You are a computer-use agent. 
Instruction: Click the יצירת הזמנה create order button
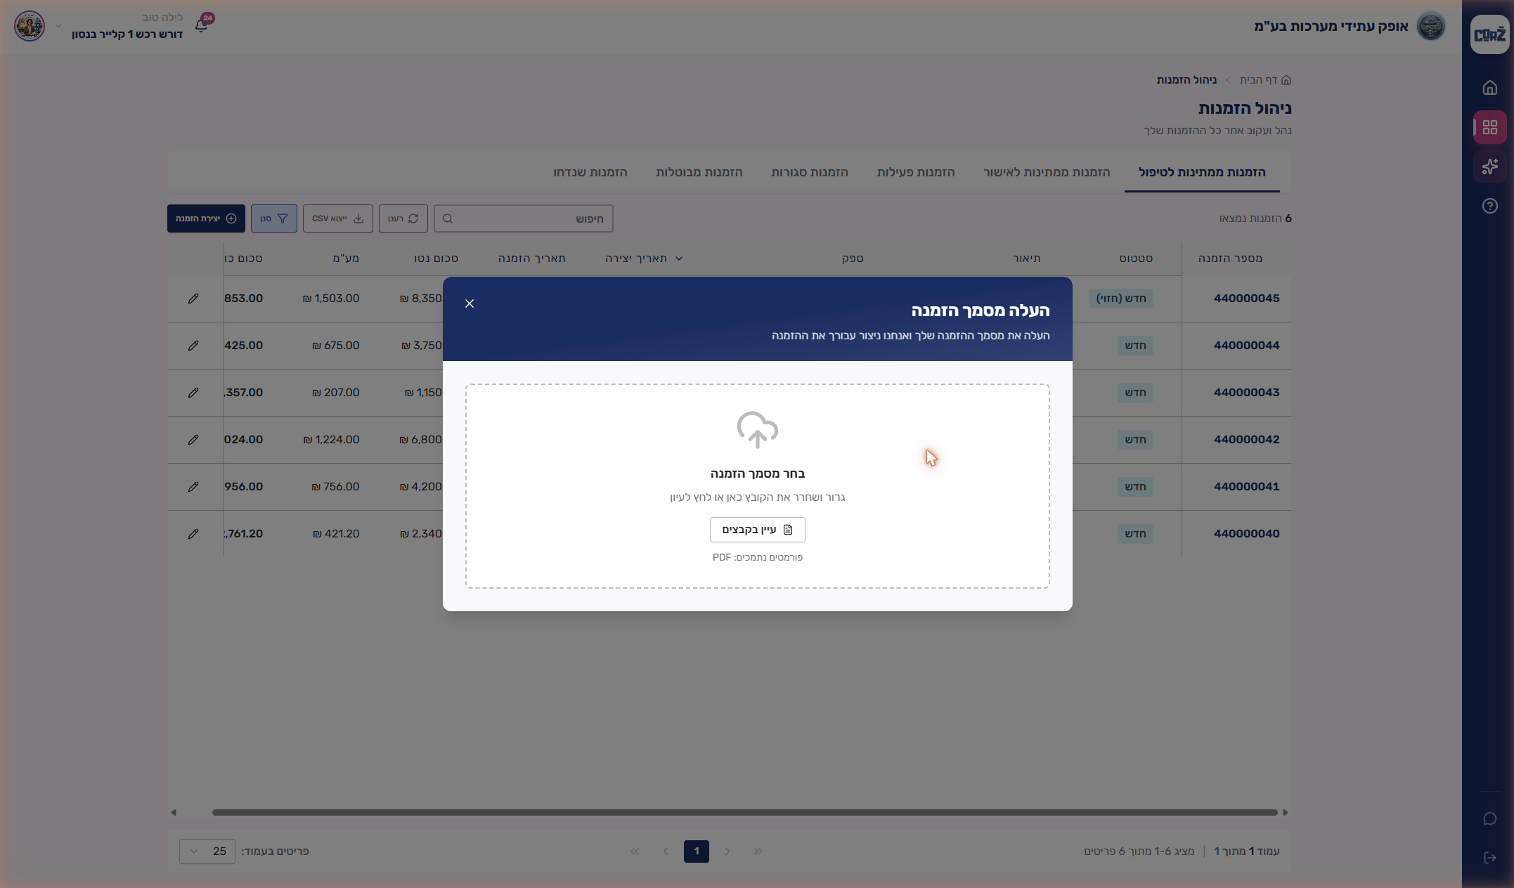206,218
